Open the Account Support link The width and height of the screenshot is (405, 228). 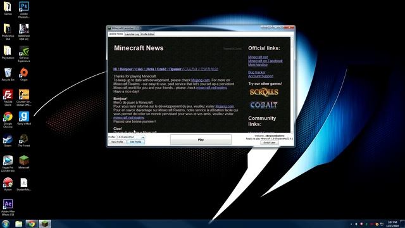[261, 76]
